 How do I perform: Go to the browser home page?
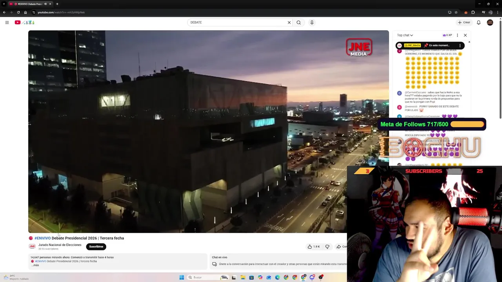pos(25,12)
